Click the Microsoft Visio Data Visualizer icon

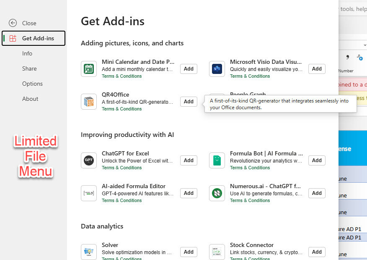pyautogui.click(x=217, y=69)
